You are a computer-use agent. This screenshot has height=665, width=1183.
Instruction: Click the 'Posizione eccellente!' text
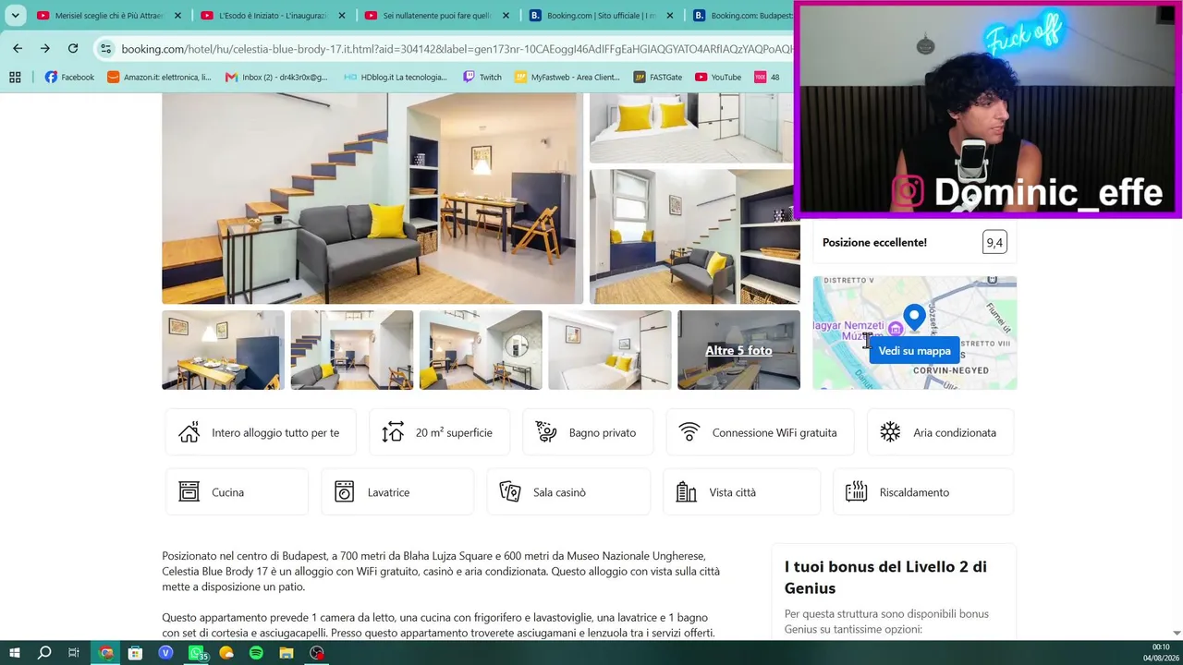874,243
